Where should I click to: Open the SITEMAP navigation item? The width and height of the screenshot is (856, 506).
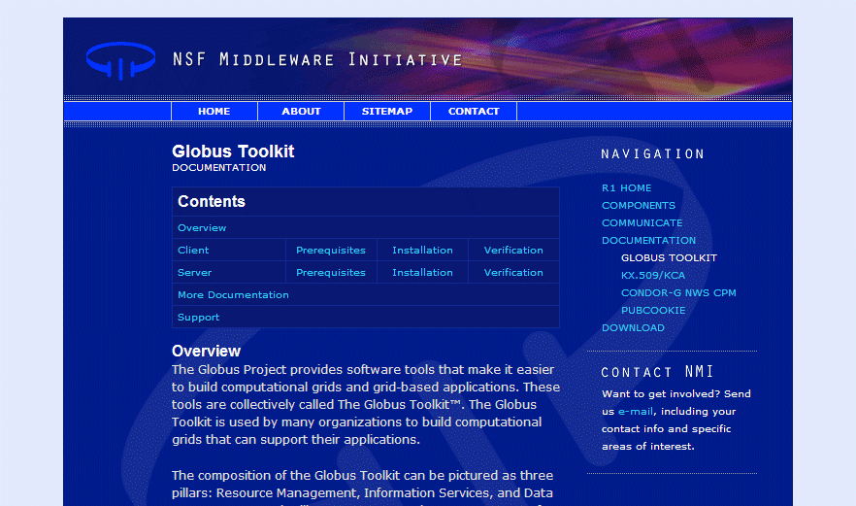(387, 112)
